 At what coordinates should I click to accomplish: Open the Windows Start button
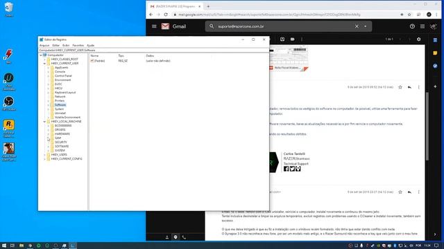[x=4, y=246]
